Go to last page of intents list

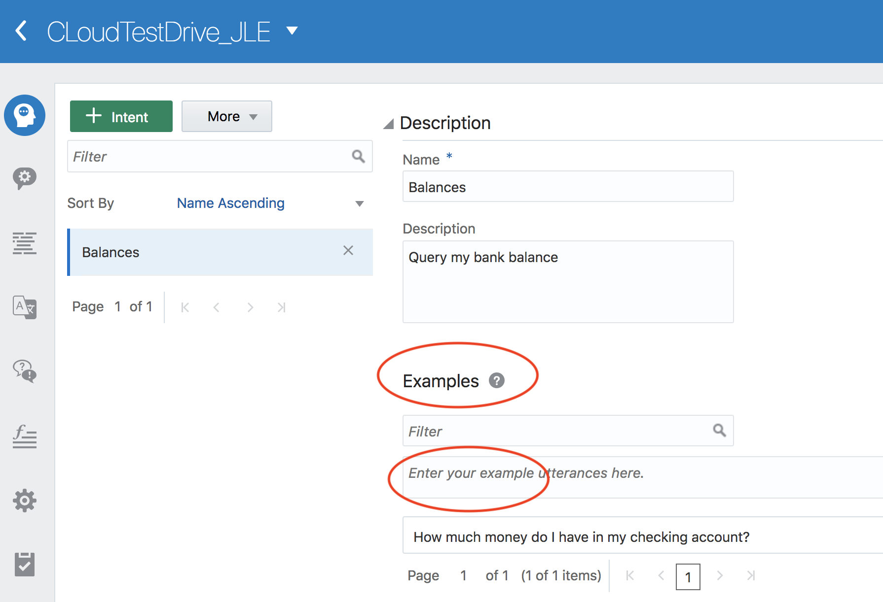281,307
